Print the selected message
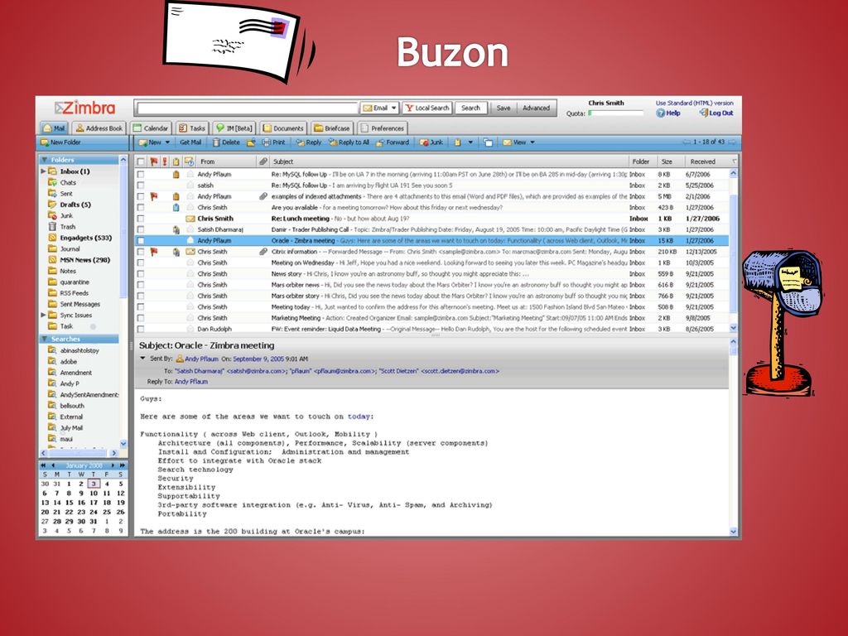This screenshot has width=848, height=636. [x=273, y=142]
